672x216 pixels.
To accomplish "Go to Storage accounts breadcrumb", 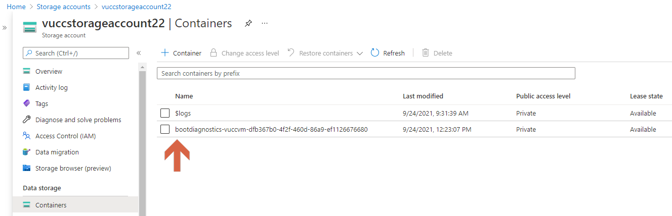I will point(64,7).
